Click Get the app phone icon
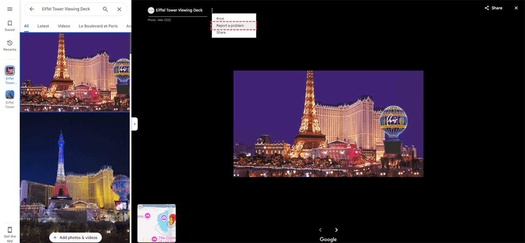 click(10, 229)
